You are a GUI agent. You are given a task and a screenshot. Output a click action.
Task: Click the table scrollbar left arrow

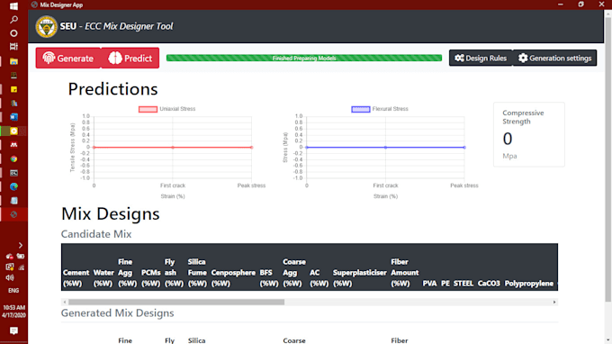65,302
